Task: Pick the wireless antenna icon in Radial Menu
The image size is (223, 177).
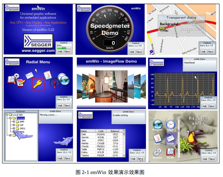Action: [55, 83]
